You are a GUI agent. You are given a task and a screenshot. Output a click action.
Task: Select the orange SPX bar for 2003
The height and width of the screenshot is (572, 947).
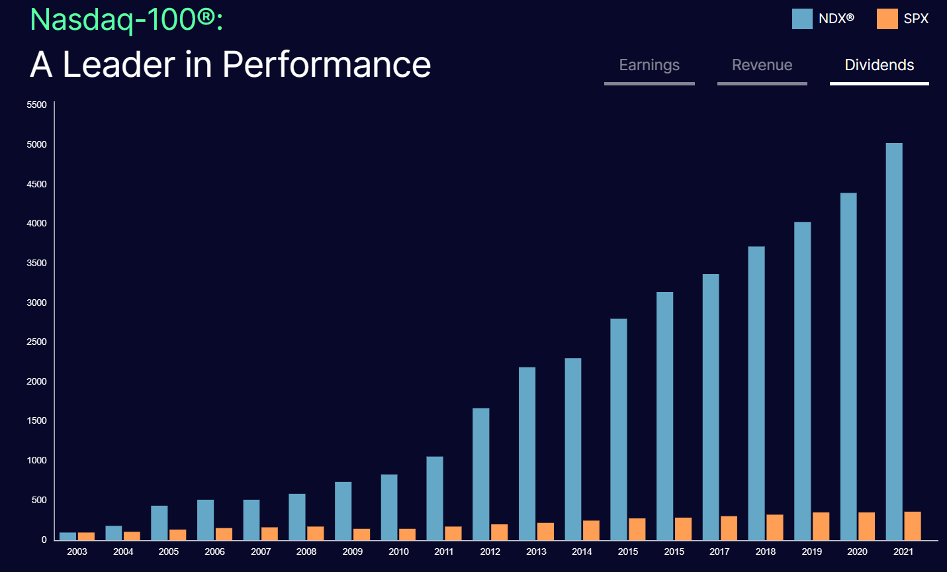tap(86, 536)
